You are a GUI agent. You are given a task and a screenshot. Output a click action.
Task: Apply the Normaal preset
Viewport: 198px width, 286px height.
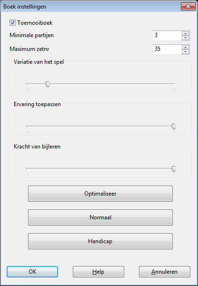click(x=100, y=217)
